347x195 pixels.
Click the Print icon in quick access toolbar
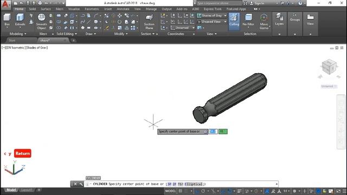point(40,3)
